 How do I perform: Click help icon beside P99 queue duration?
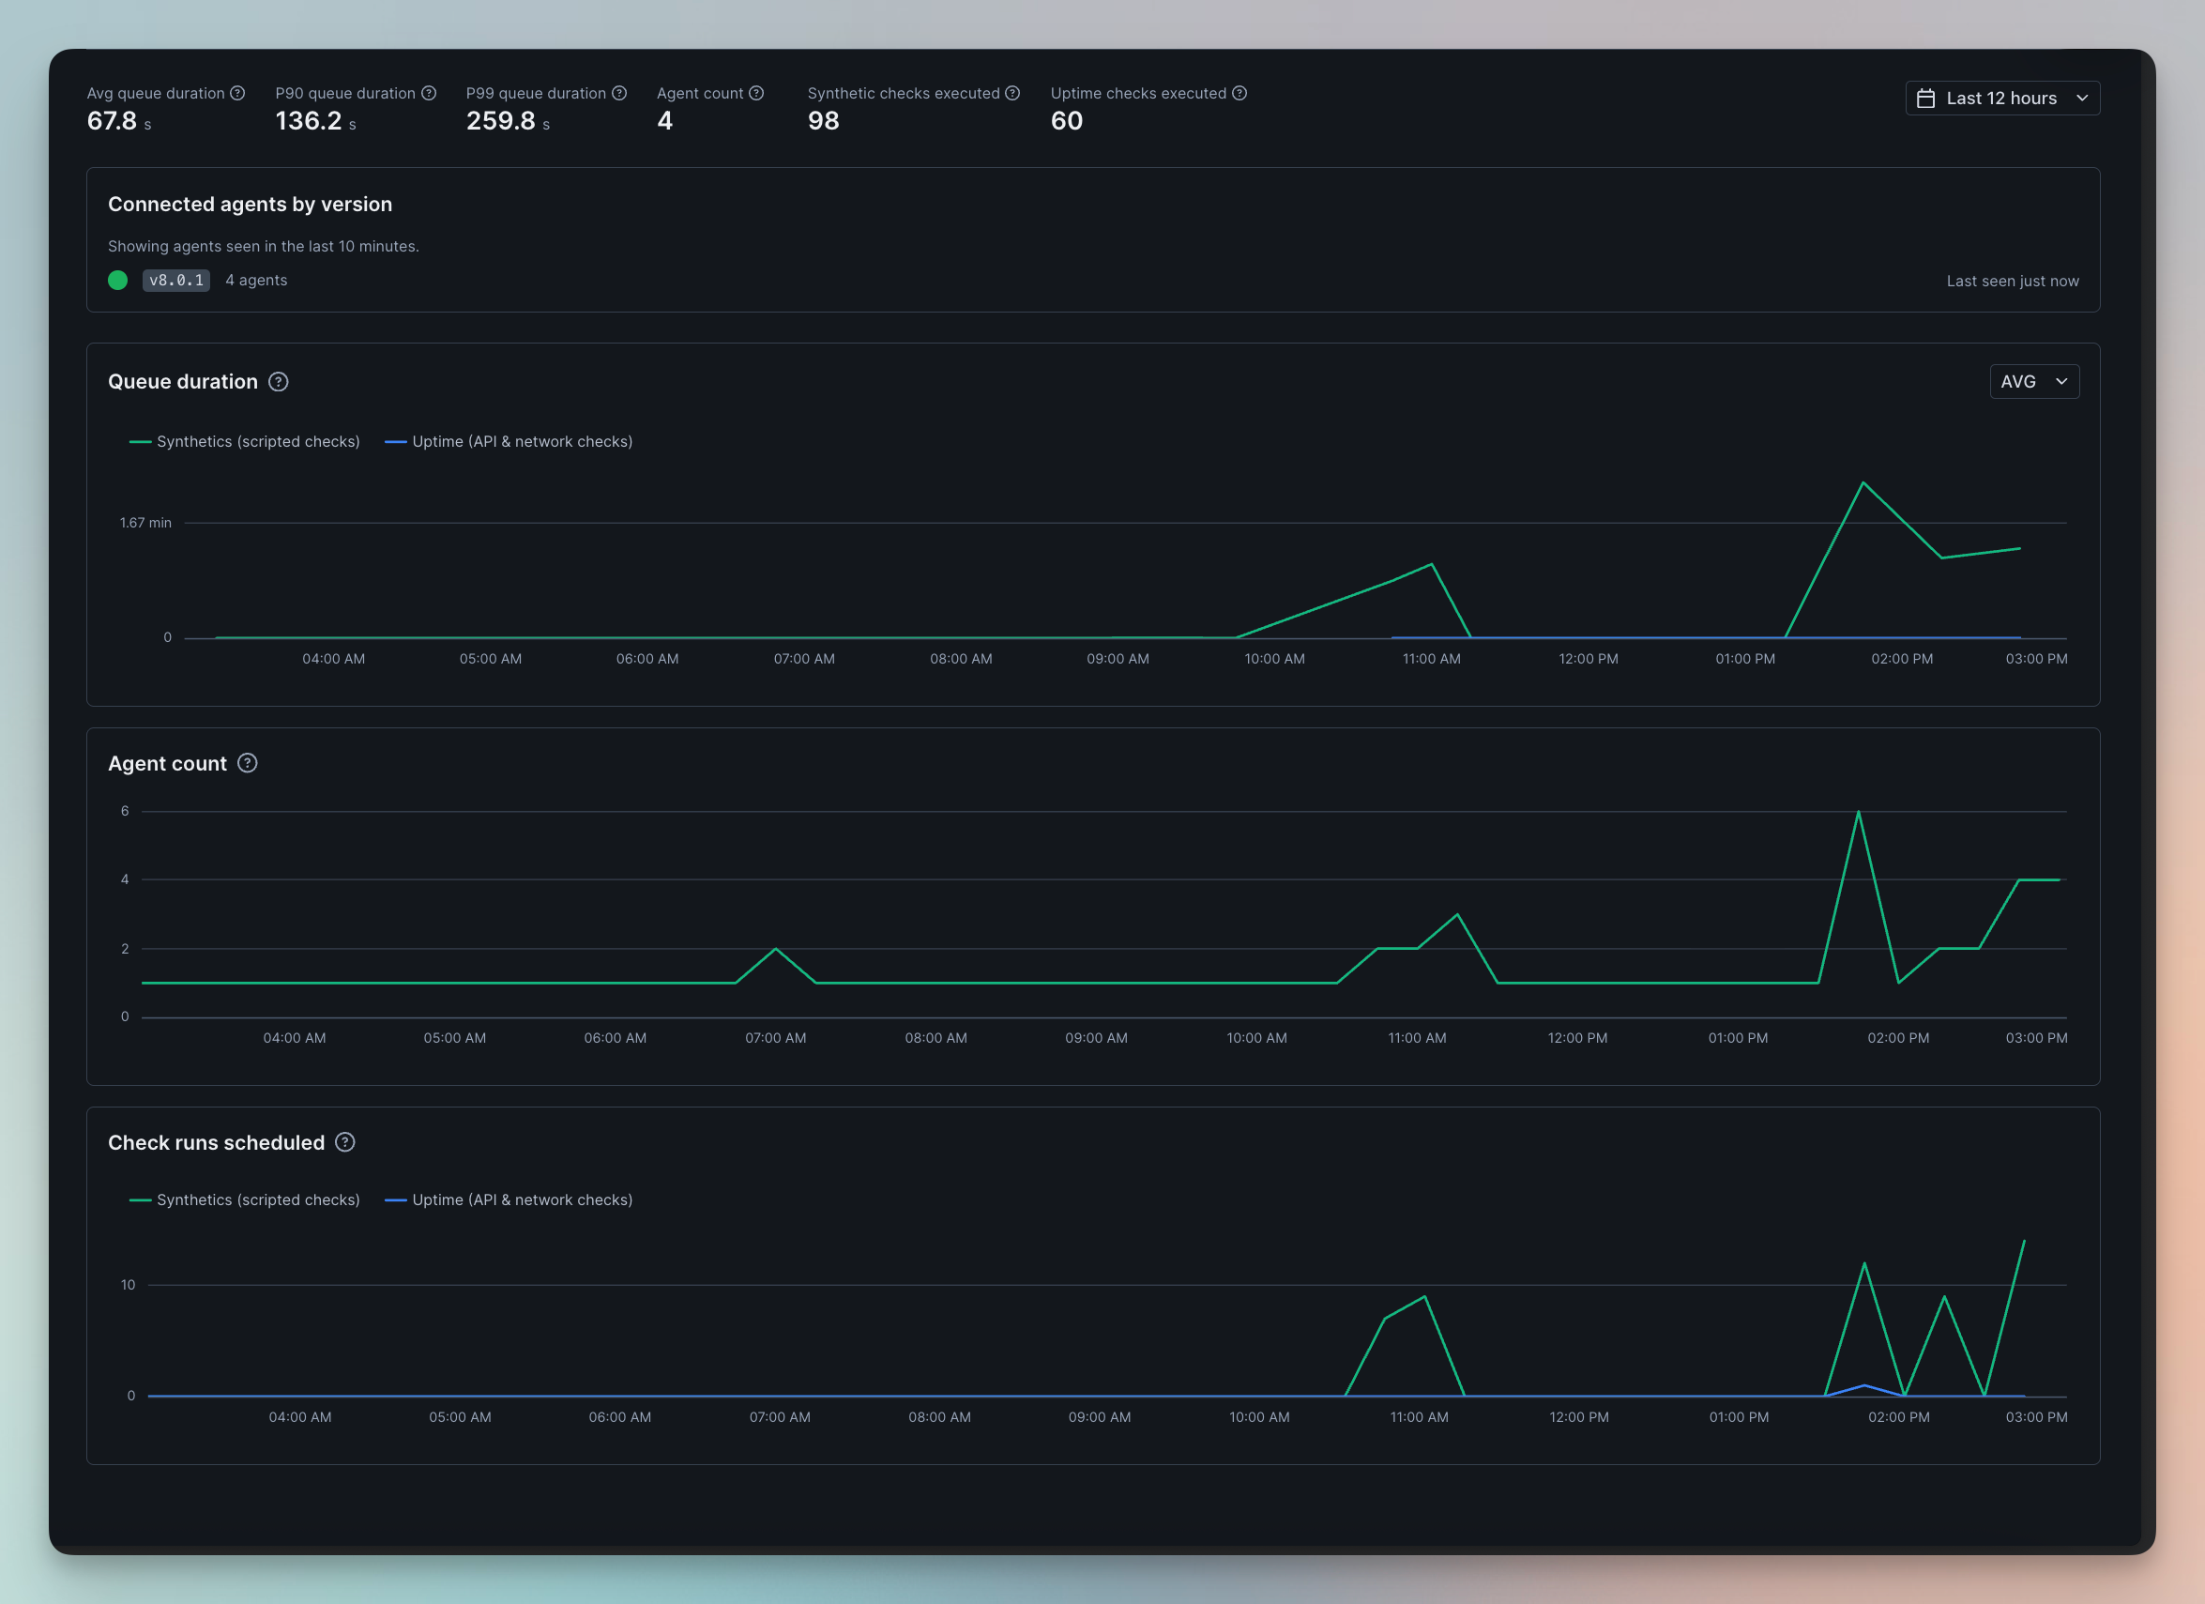pos(619,93)
